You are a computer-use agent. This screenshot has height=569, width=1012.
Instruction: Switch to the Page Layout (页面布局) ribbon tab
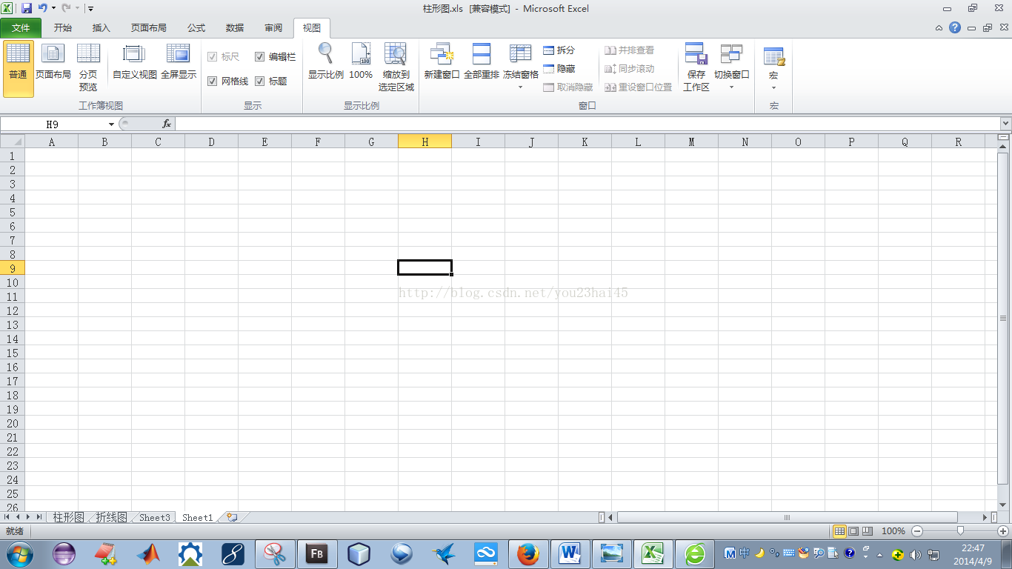[149, 28]
